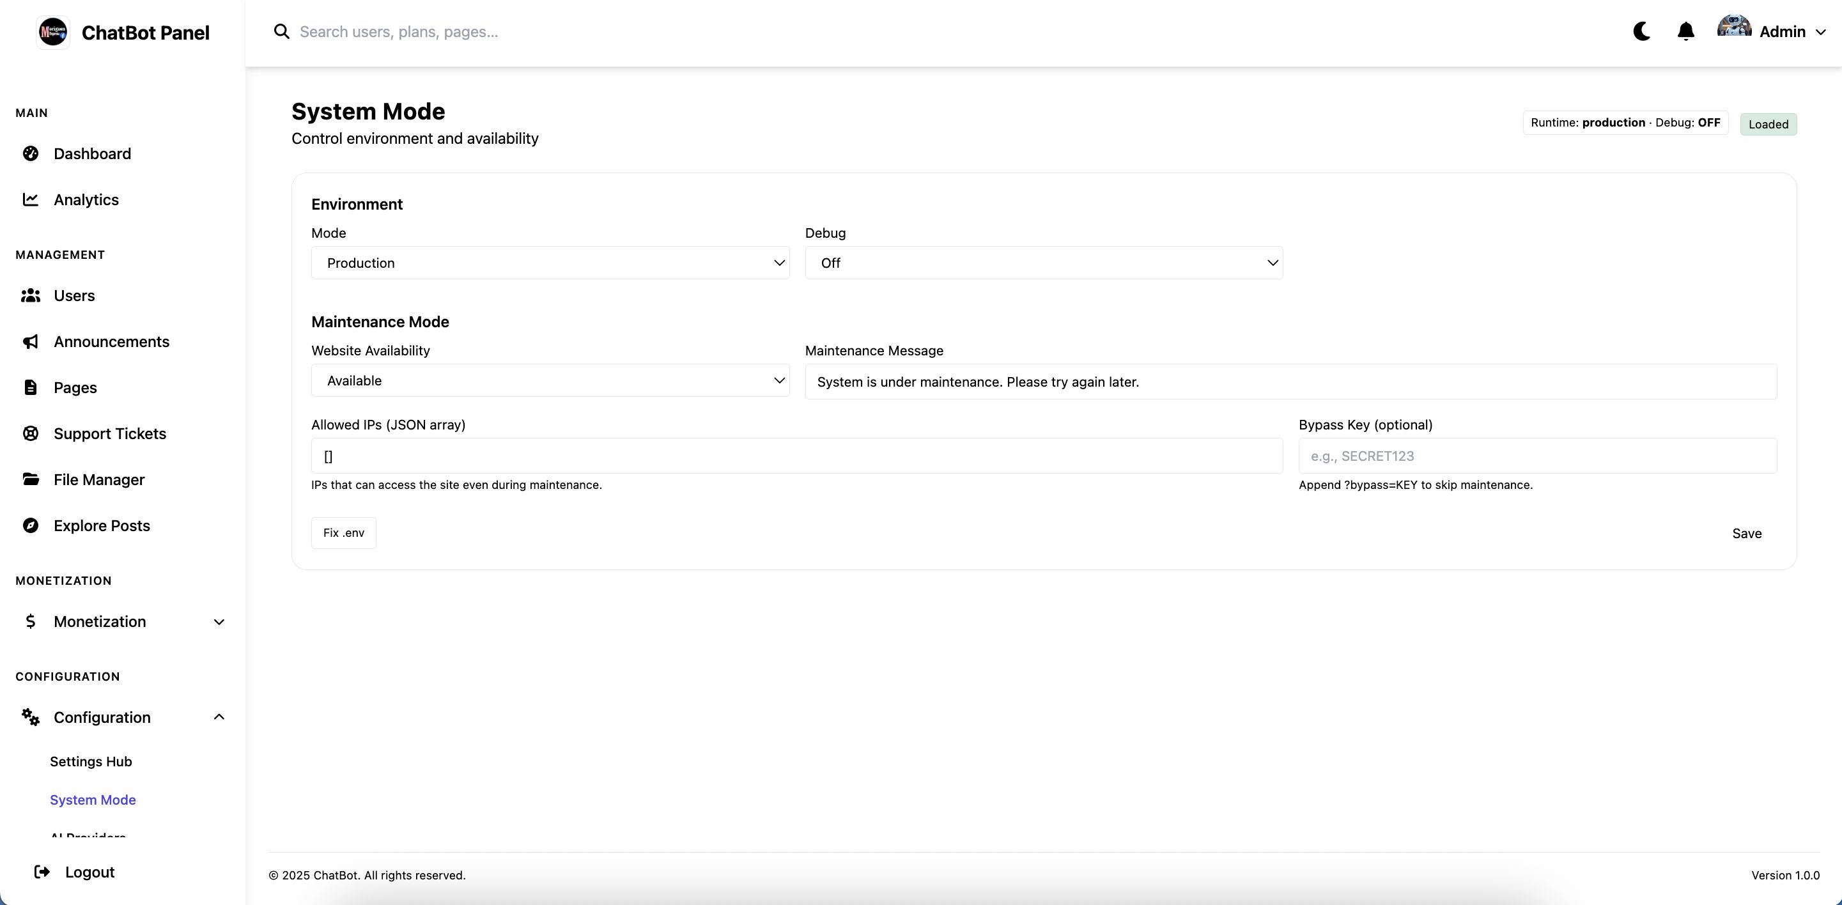Open Analytics chart icon in sidebar

[30, 199]
